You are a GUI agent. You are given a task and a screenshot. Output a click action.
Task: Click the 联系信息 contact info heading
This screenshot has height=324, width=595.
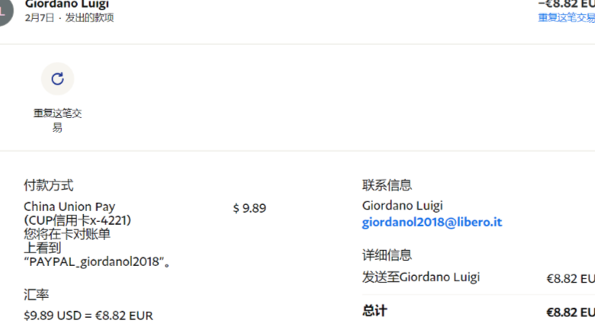coord(387,185)
